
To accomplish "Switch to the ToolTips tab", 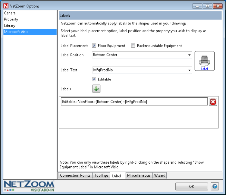I will pos(101,175).
